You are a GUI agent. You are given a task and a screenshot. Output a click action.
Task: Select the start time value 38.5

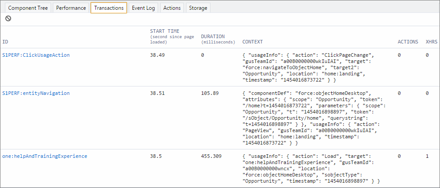click(156, 156)
